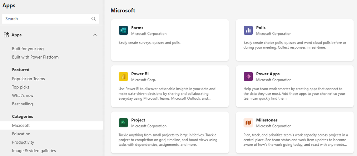Open the Top picks list
This screenshot has height=156, width=357.
click(21, 87)
